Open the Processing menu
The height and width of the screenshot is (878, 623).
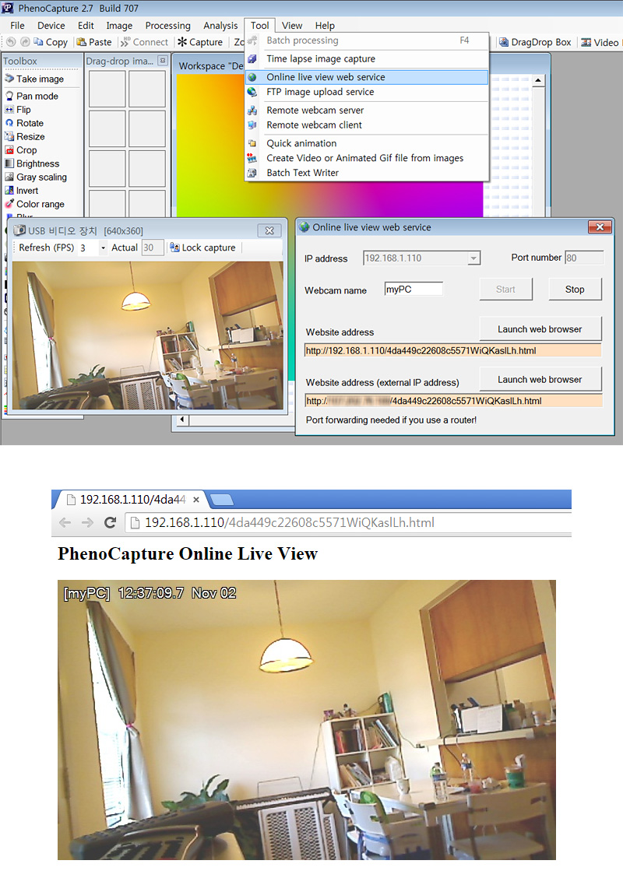click(x=167, y=26)
